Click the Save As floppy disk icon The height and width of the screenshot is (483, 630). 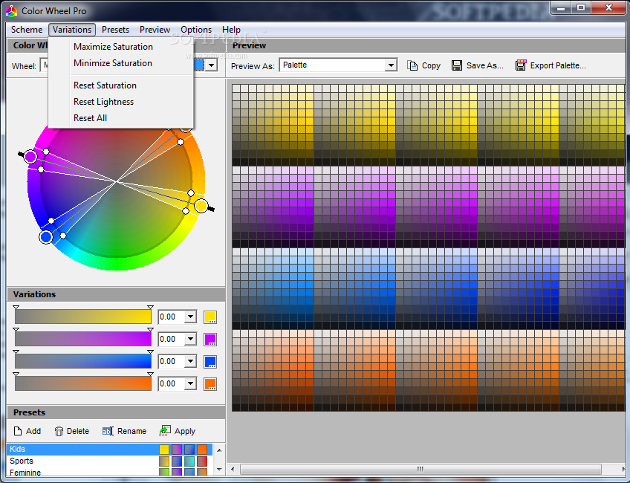click(457, 65)
